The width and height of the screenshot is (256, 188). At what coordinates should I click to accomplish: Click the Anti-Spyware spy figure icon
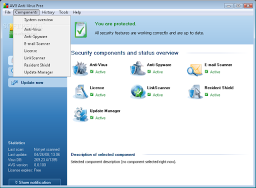click(137, 68)
